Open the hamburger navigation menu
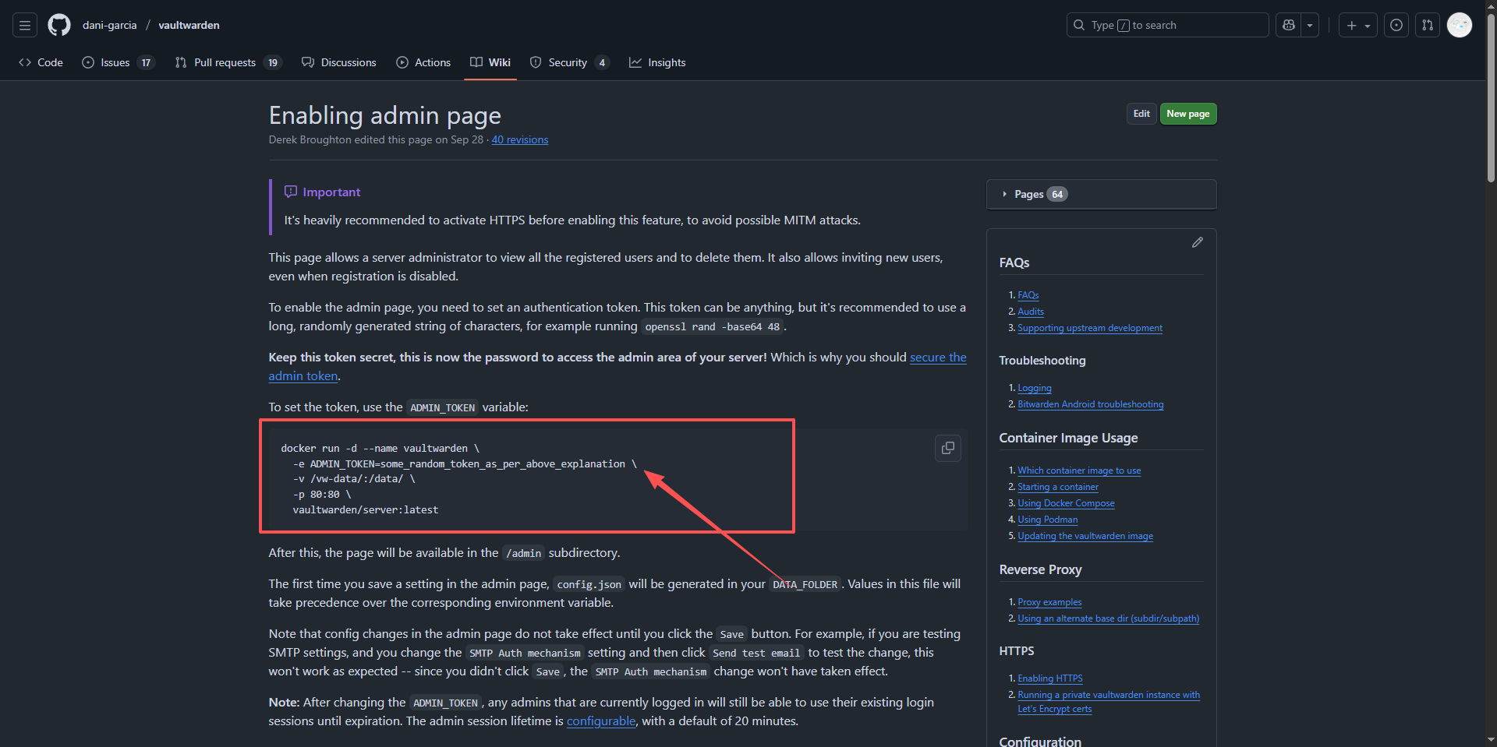Screen dimensions: 1497x747 [x=25, y=25]
